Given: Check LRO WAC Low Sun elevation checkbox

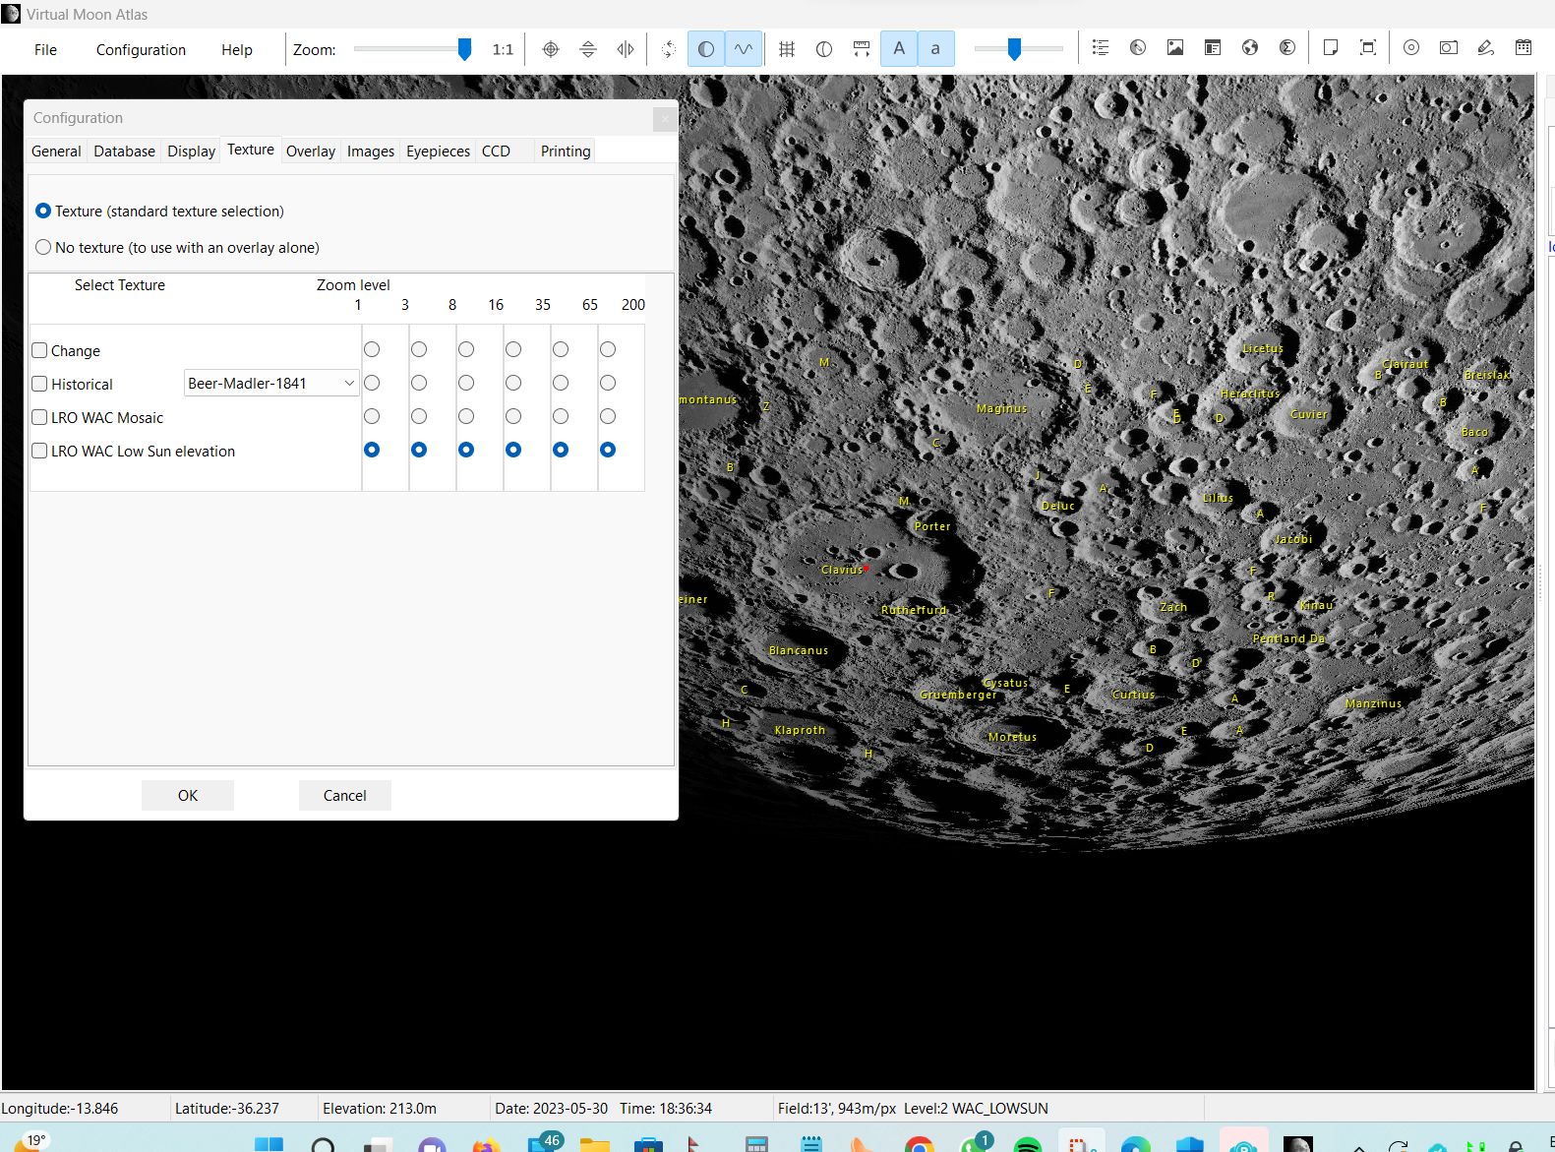Looking at the screenshot, I should [40, 451].
